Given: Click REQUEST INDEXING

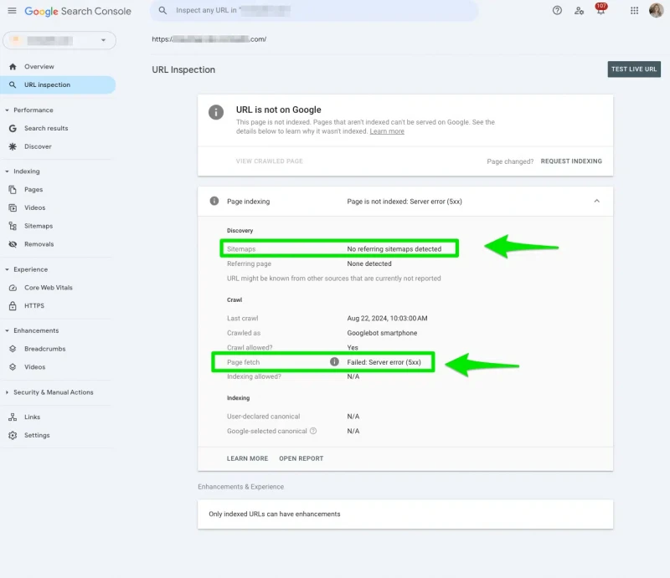Looking at the screenshot, I should click(571, 161).
